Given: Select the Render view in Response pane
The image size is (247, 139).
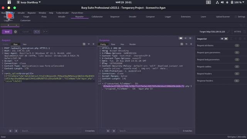Looking at the screenshot, I should point(132,44).
